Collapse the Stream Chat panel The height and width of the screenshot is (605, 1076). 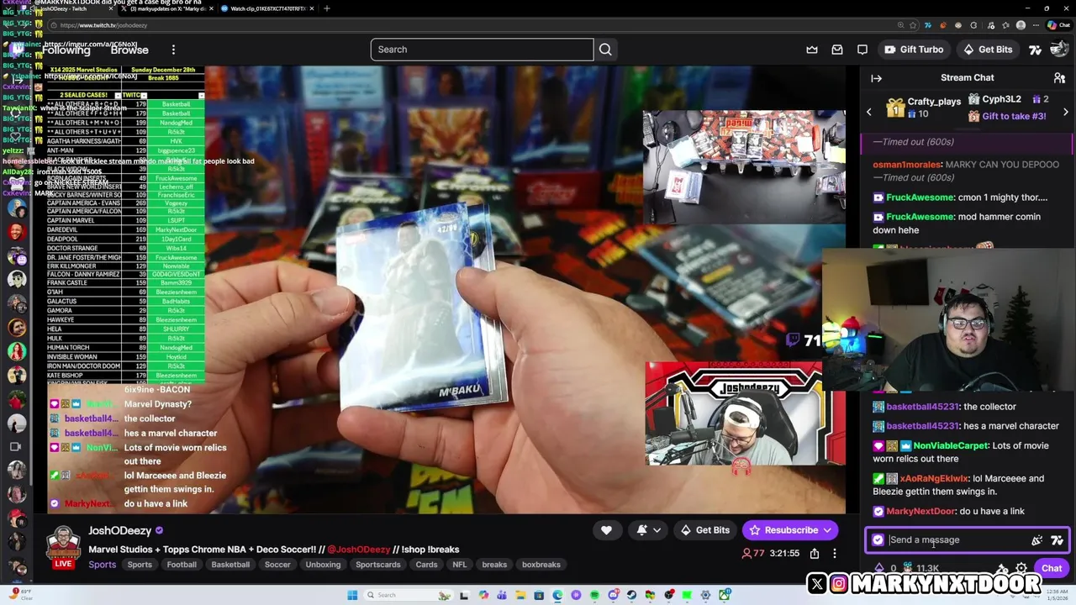pos(876,78)
